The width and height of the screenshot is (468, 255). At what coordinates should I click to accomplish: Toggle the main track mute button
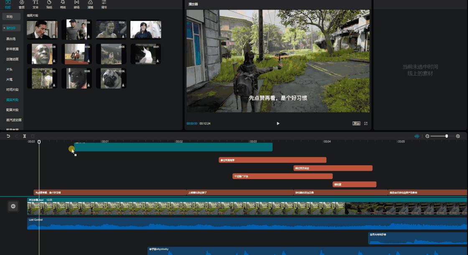tap(13, 207)
